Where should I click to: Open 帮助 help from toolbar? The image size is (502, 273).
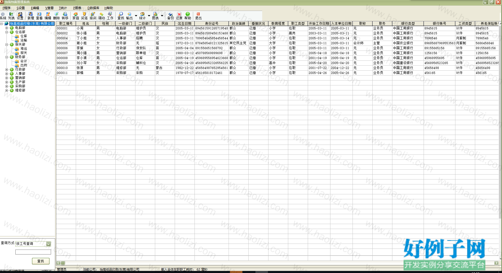[x=188, y=16]
